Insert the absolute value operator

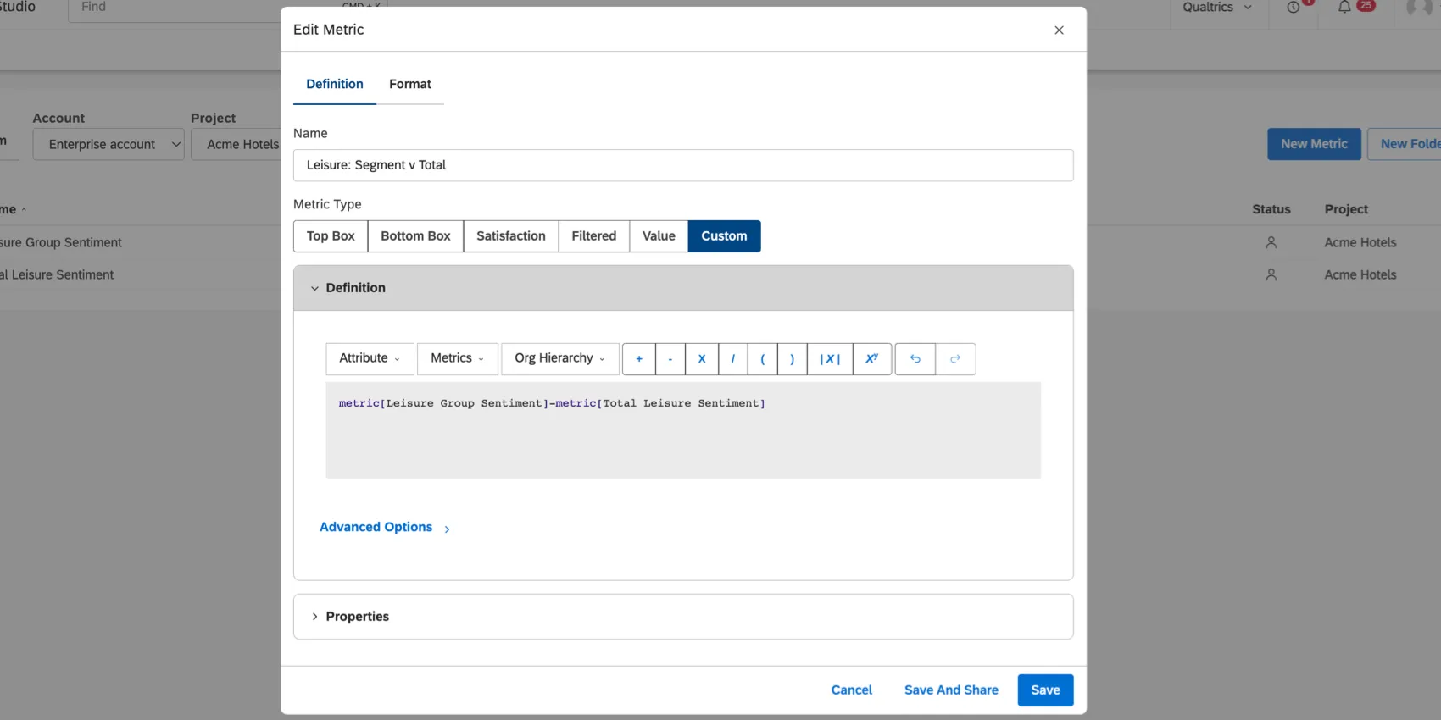pyautogui.click(x=830, y=359)
